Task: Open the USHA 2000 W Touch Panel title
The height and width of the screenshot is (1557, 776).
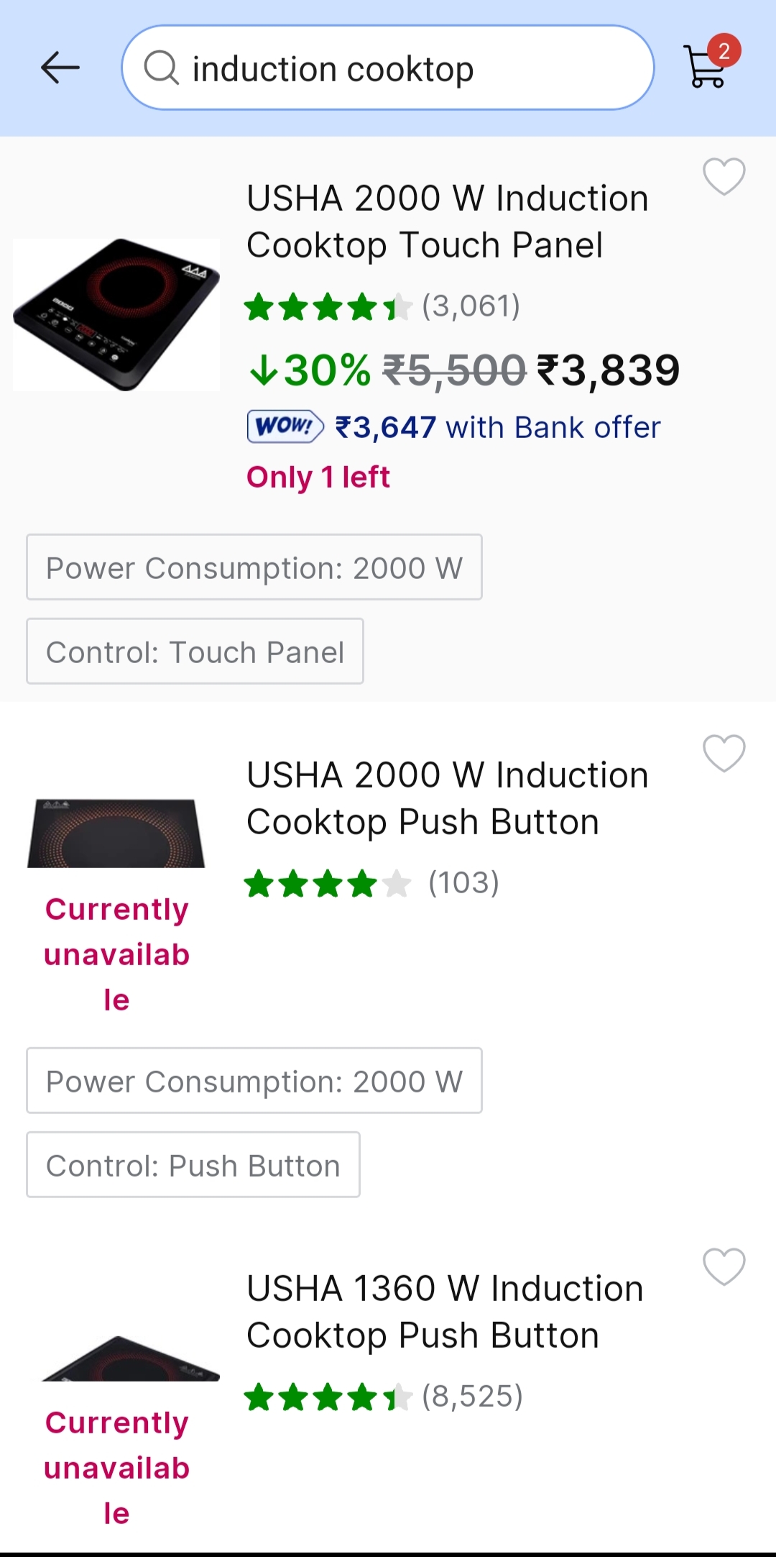Action: pyautogui.click(x=447, y=222)
